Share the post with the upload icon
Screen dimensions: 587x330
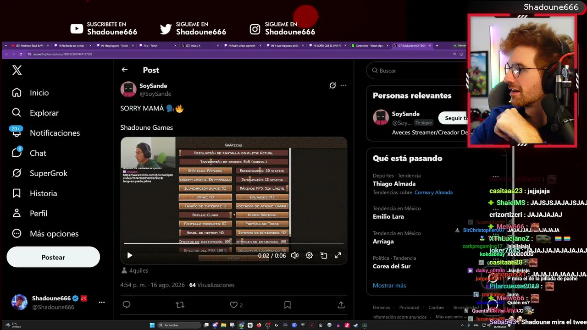[341, 305]
